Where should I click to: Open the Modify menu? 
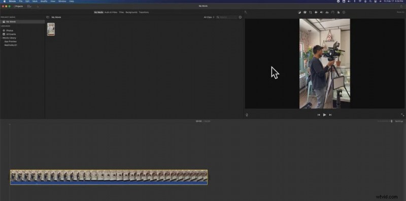44,2
